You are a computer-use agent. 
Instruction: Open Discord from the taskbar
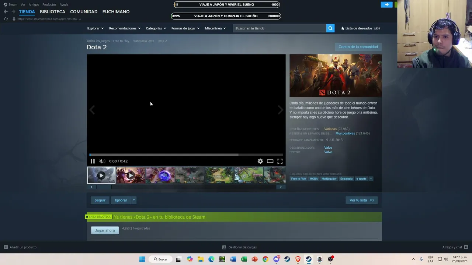pos(276,259)
